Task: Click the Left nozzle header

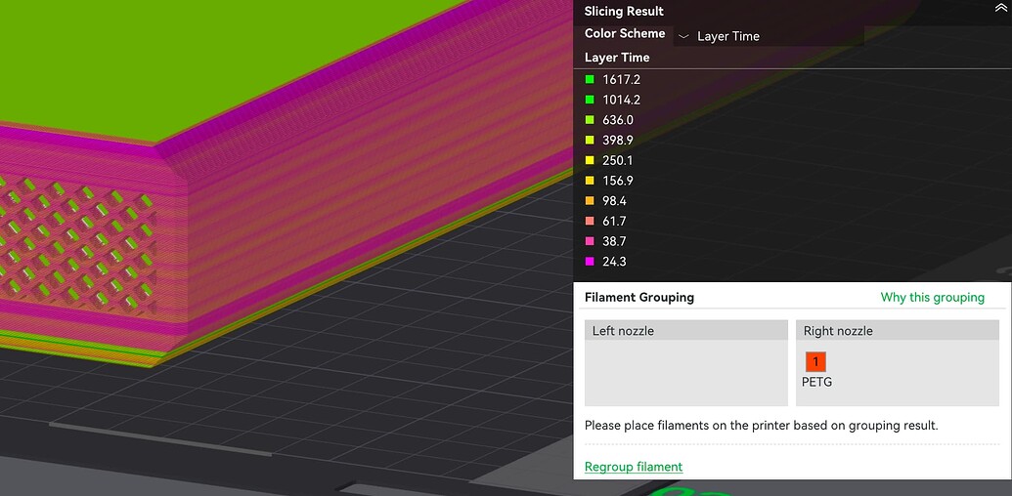Action: pyautogui.click(x=686, y=330)
